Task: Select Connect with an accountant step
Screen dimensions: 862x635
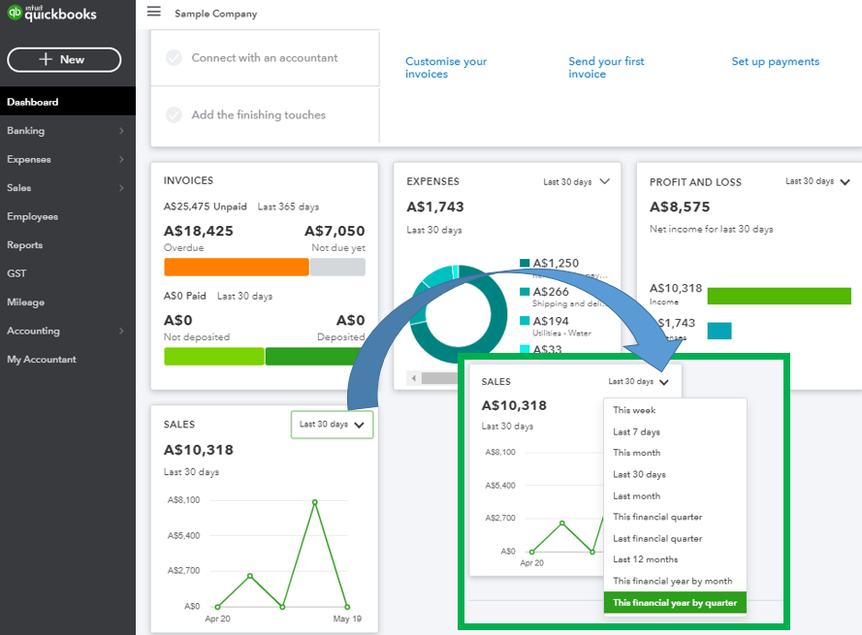Action: click(265, 58)
